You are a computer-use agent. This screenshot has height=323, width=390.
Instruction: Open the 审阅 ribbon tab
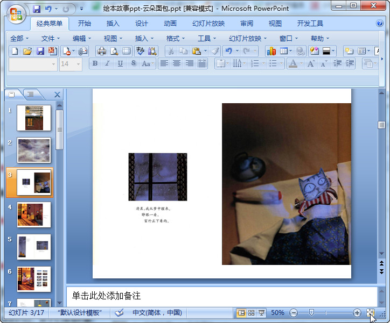pyautogui.click(x=247, y=24)
